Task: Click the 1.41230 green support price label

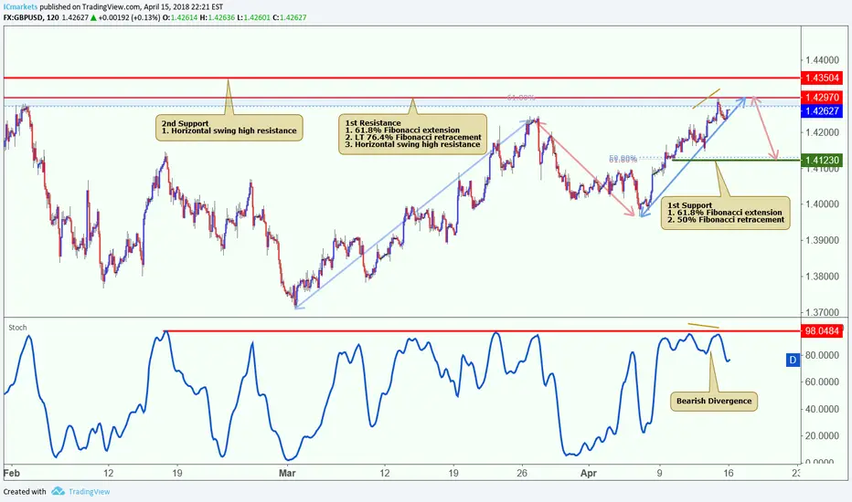Action: [822, 160]
